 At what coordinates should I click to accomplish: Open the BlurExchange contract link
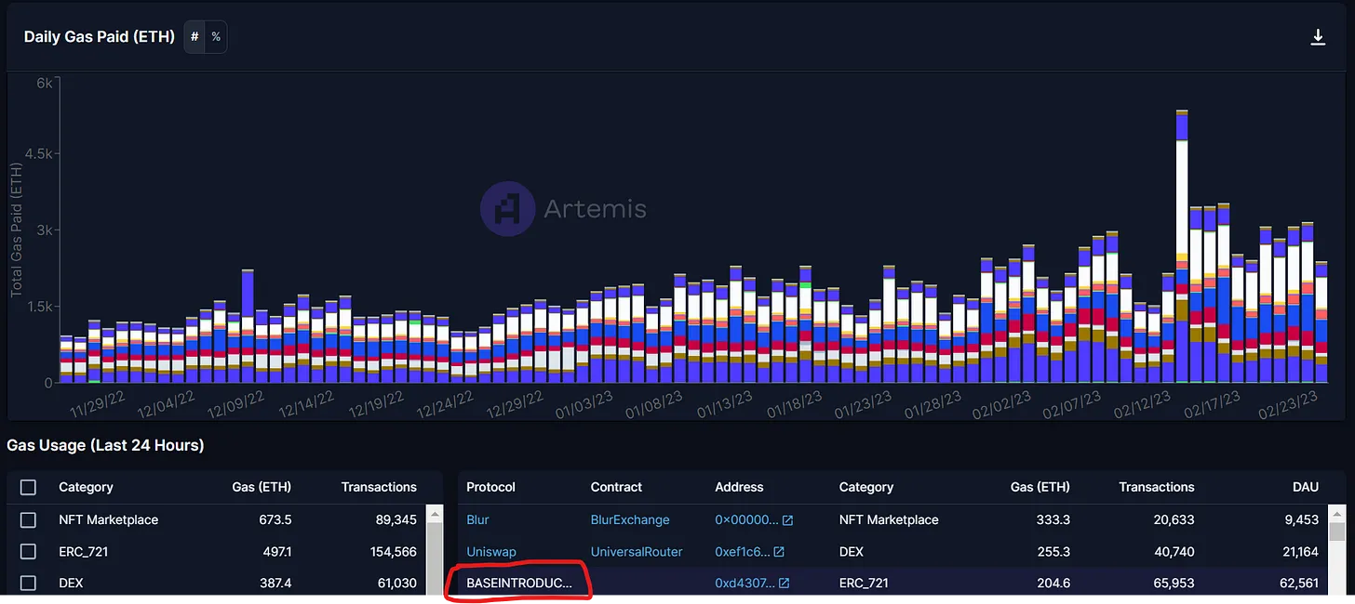coord(630,520)
